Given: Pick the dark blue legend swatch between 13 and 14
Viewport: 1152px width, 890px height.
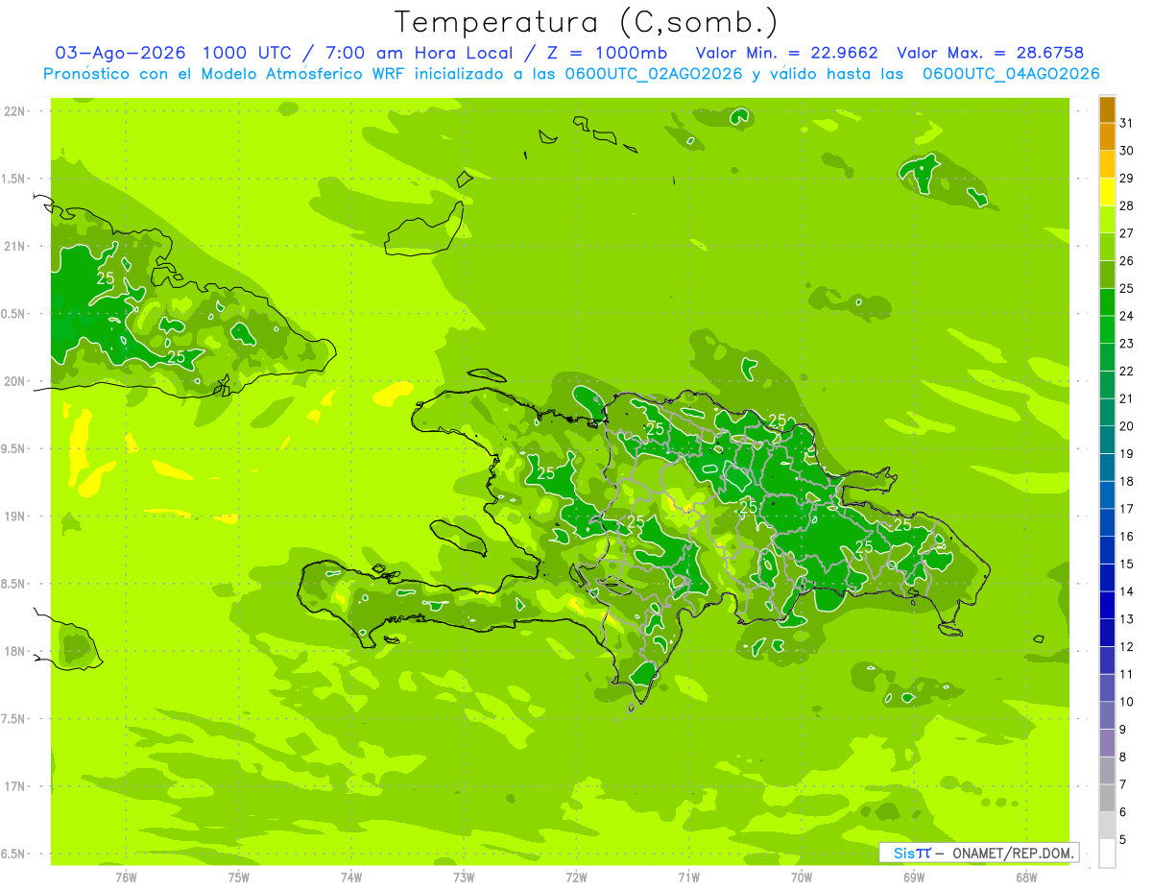Looking at the screenshot, I should point(1107,605).
